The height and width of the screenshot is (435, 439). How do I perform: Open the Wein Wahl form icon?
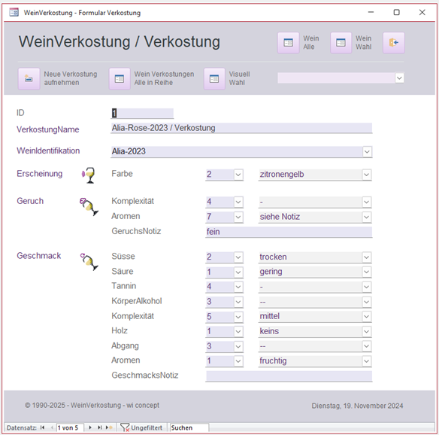[341, 43]
